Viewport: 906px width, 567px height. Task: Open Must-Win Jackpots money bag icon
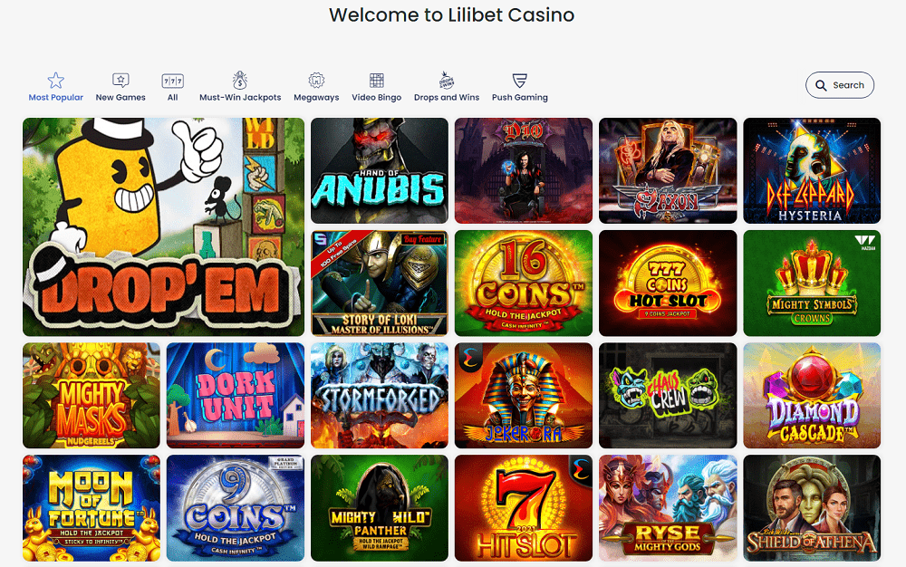click(240, 81)
